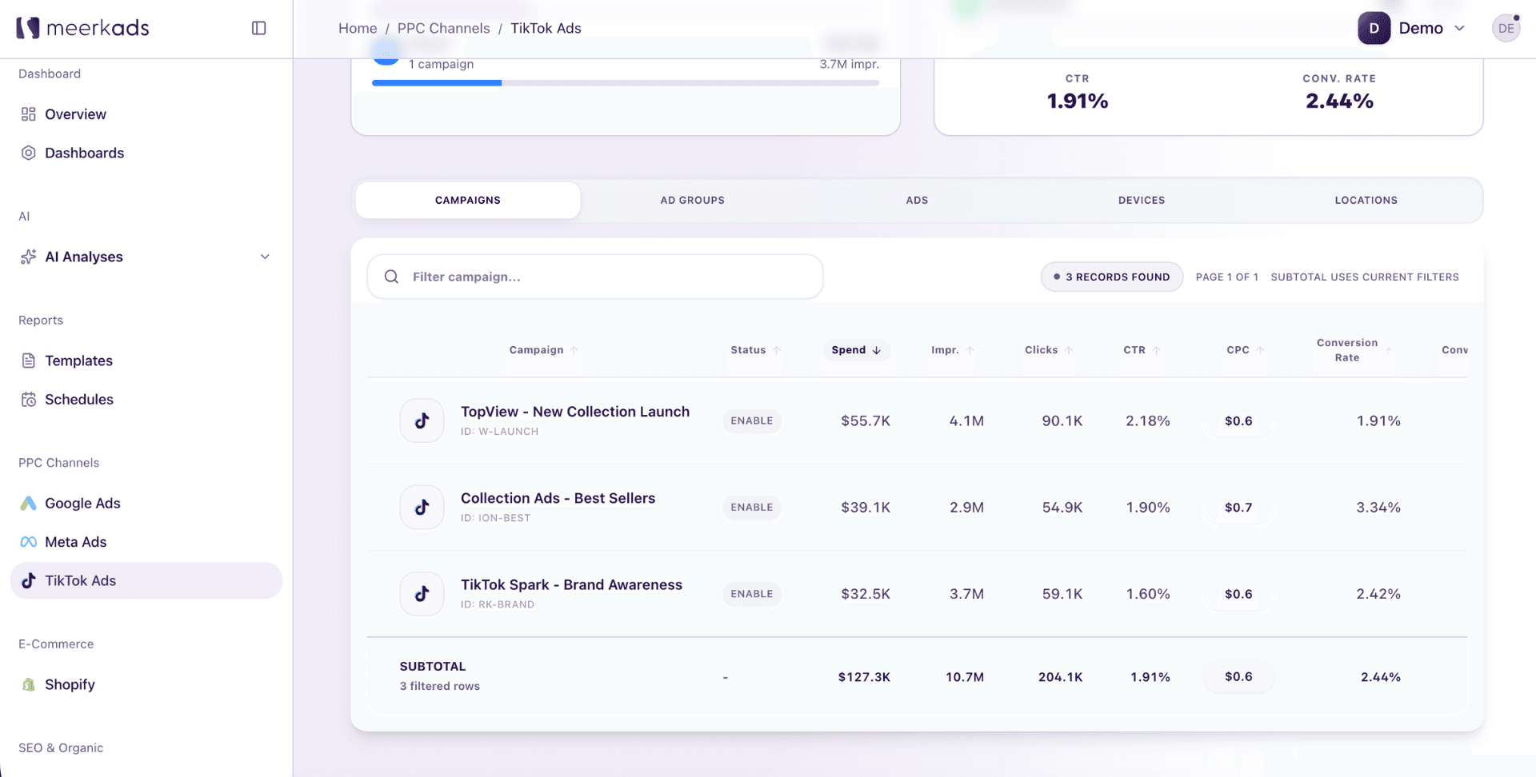Click $39.1K spend of Collection Ads
1536x777 pixels.
[865, 507]
